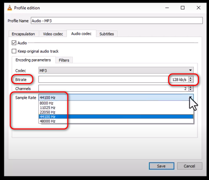Maximize the Profile edition window

pos(183,8)
